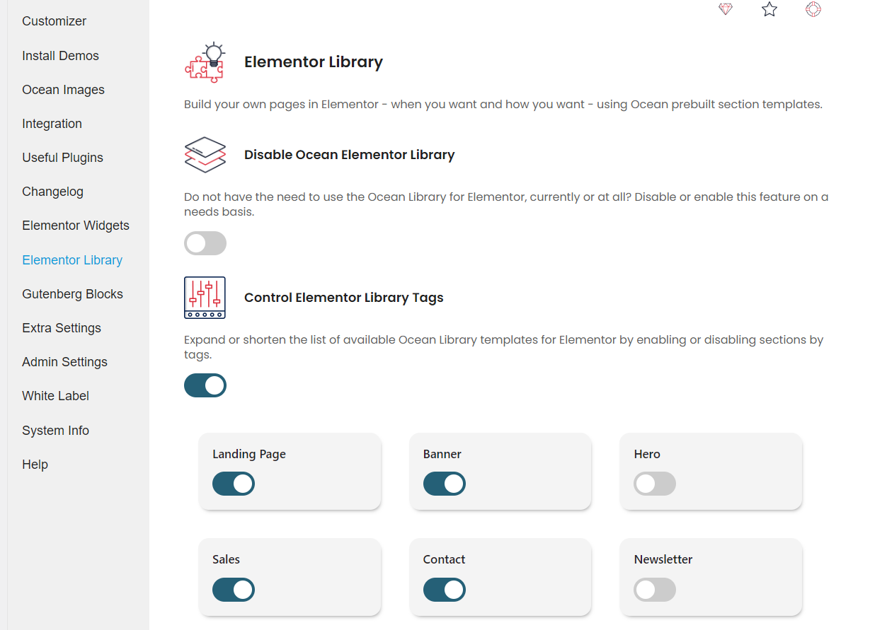Image resolution: width=870 pixels, height=630 pixels.
Task: Click the sliders icon beside Control Elementor Library Tags
Action: click(205, 298)
